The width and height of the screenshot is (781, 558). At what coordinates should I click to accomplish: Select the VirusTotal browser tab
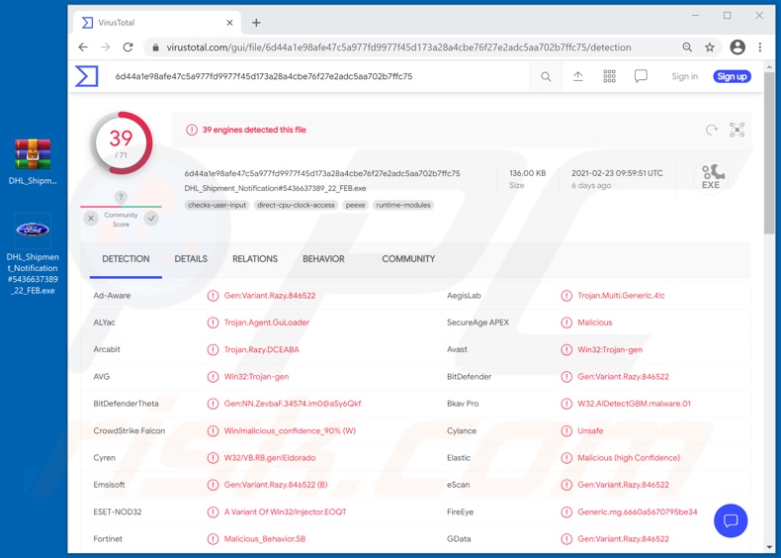tap(157, 23)
